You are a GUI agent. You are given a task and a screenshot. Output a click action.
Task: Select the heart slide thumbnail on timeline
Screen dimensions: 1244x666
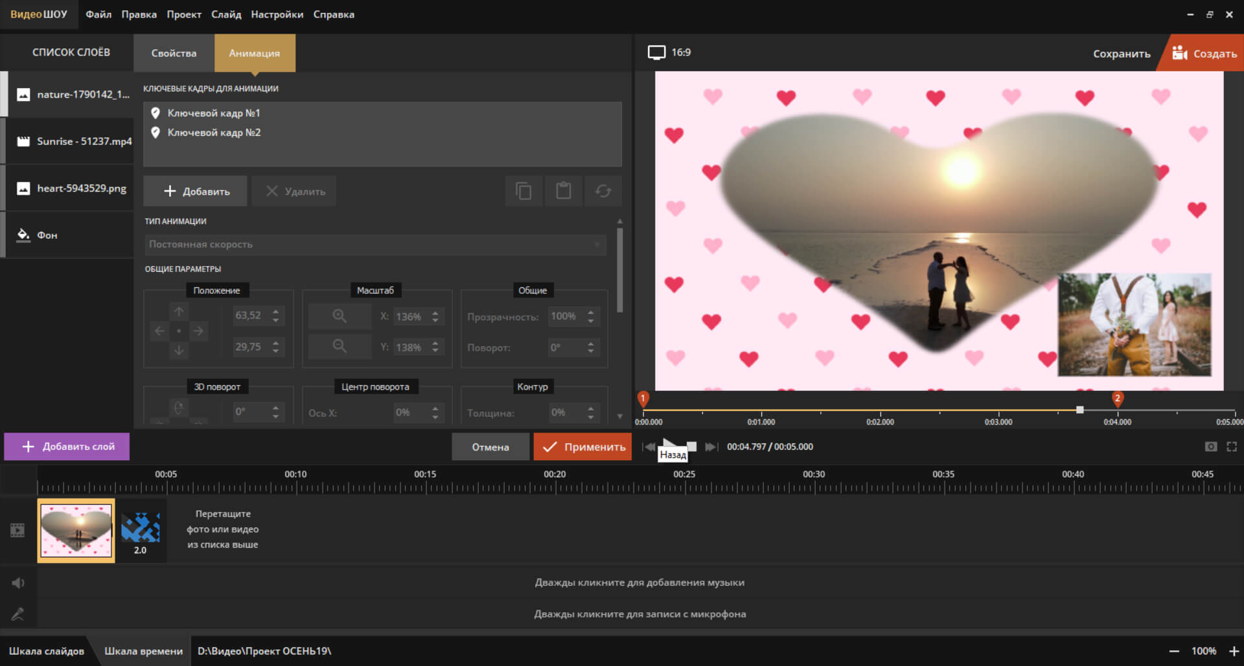76,531
